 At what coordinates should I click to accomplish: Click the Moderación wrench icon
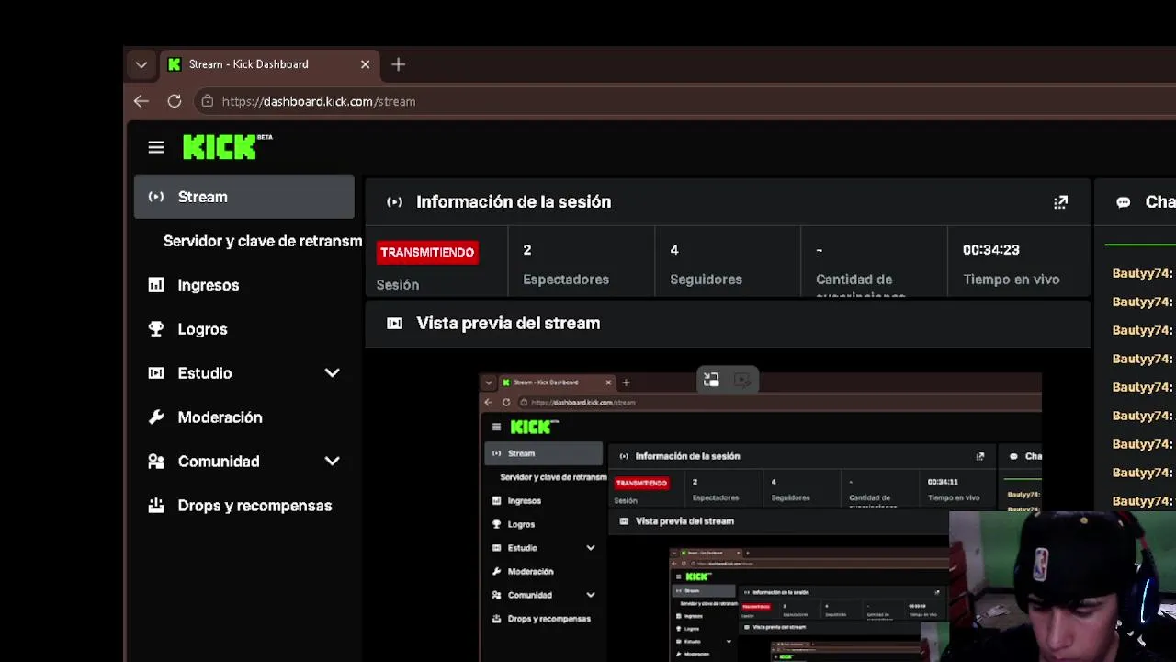(156, 417)
